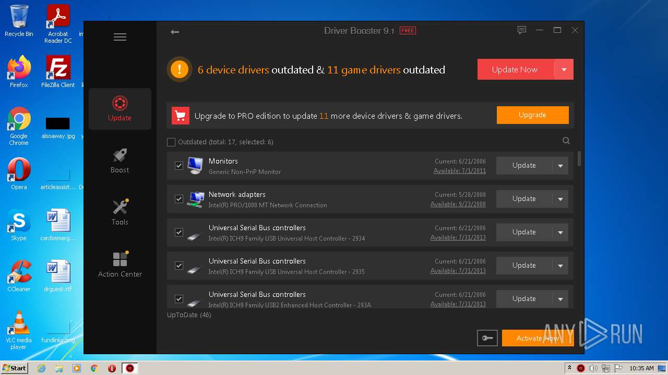Go back with the left arrow icon
The height and width of the screenshot is (375, 668).
(x=175, y=32)
